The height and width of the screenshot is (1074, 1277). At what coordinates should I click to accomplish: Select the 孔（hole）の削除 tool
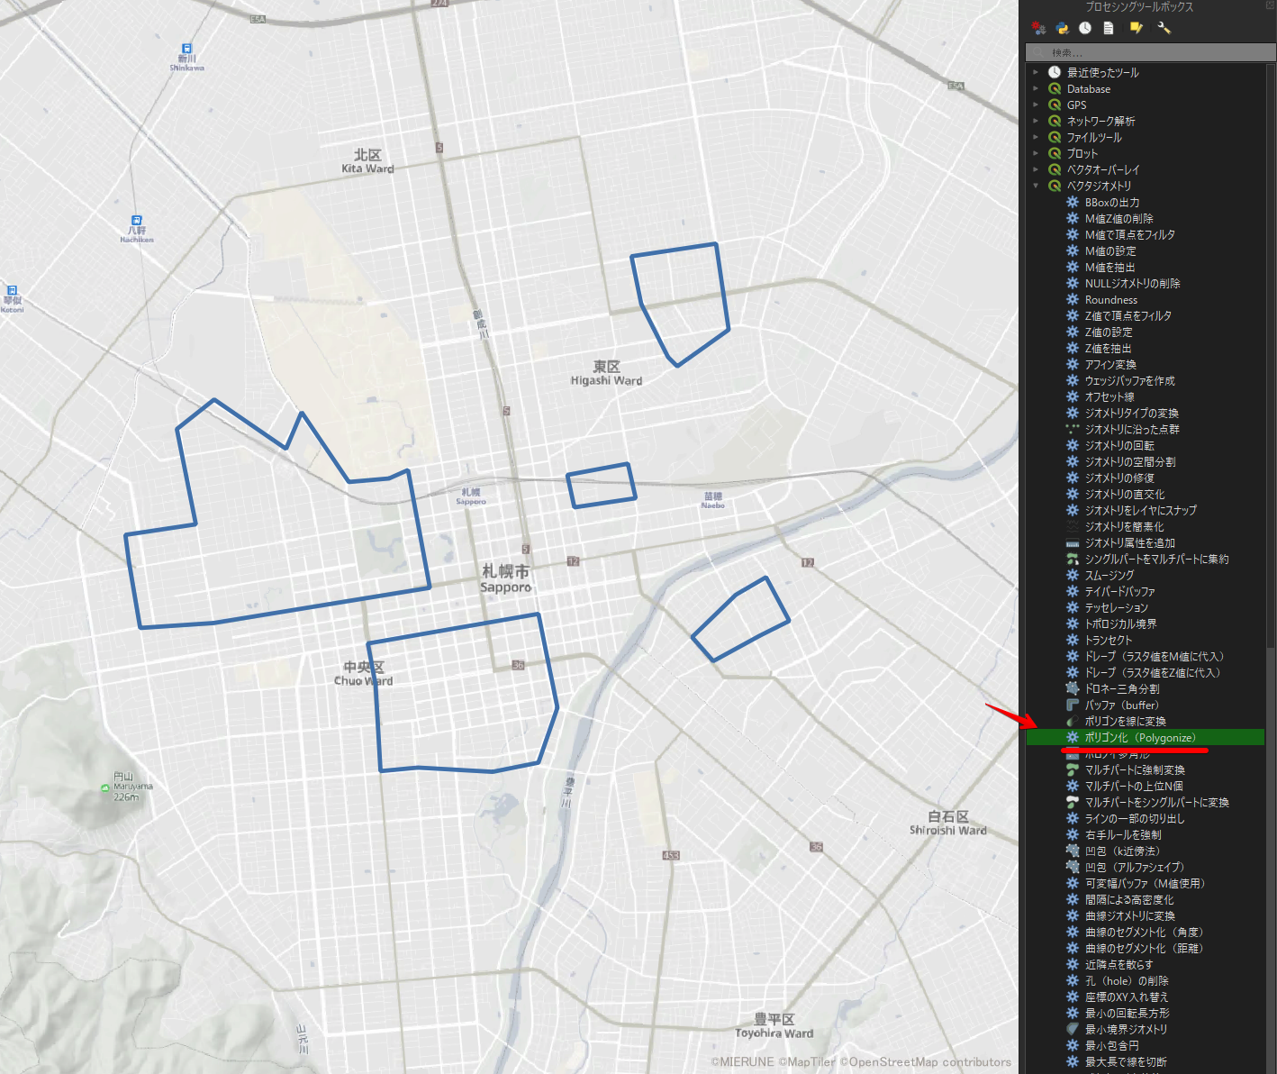pos(1127,981)
